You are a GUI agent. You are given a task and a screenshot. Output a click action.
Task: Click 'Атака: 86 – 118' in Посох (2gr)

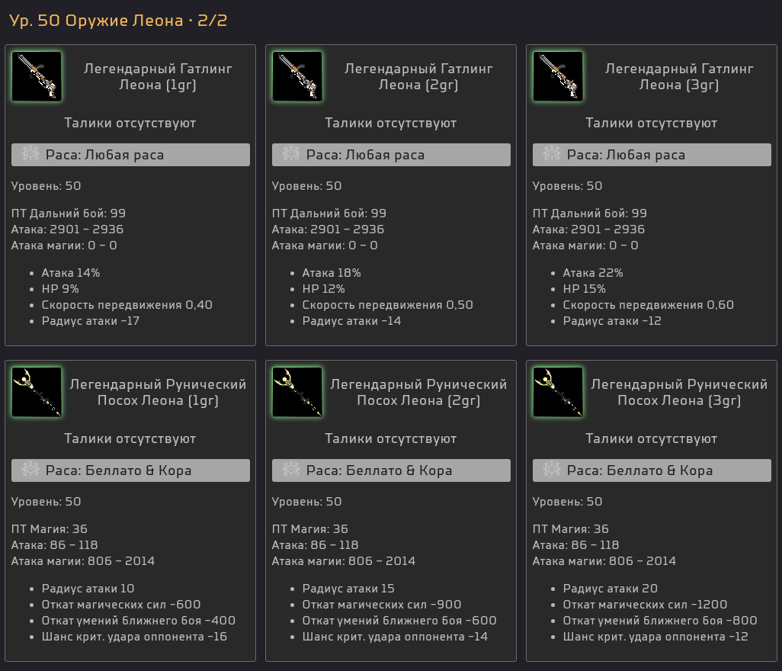click(315, 545)
